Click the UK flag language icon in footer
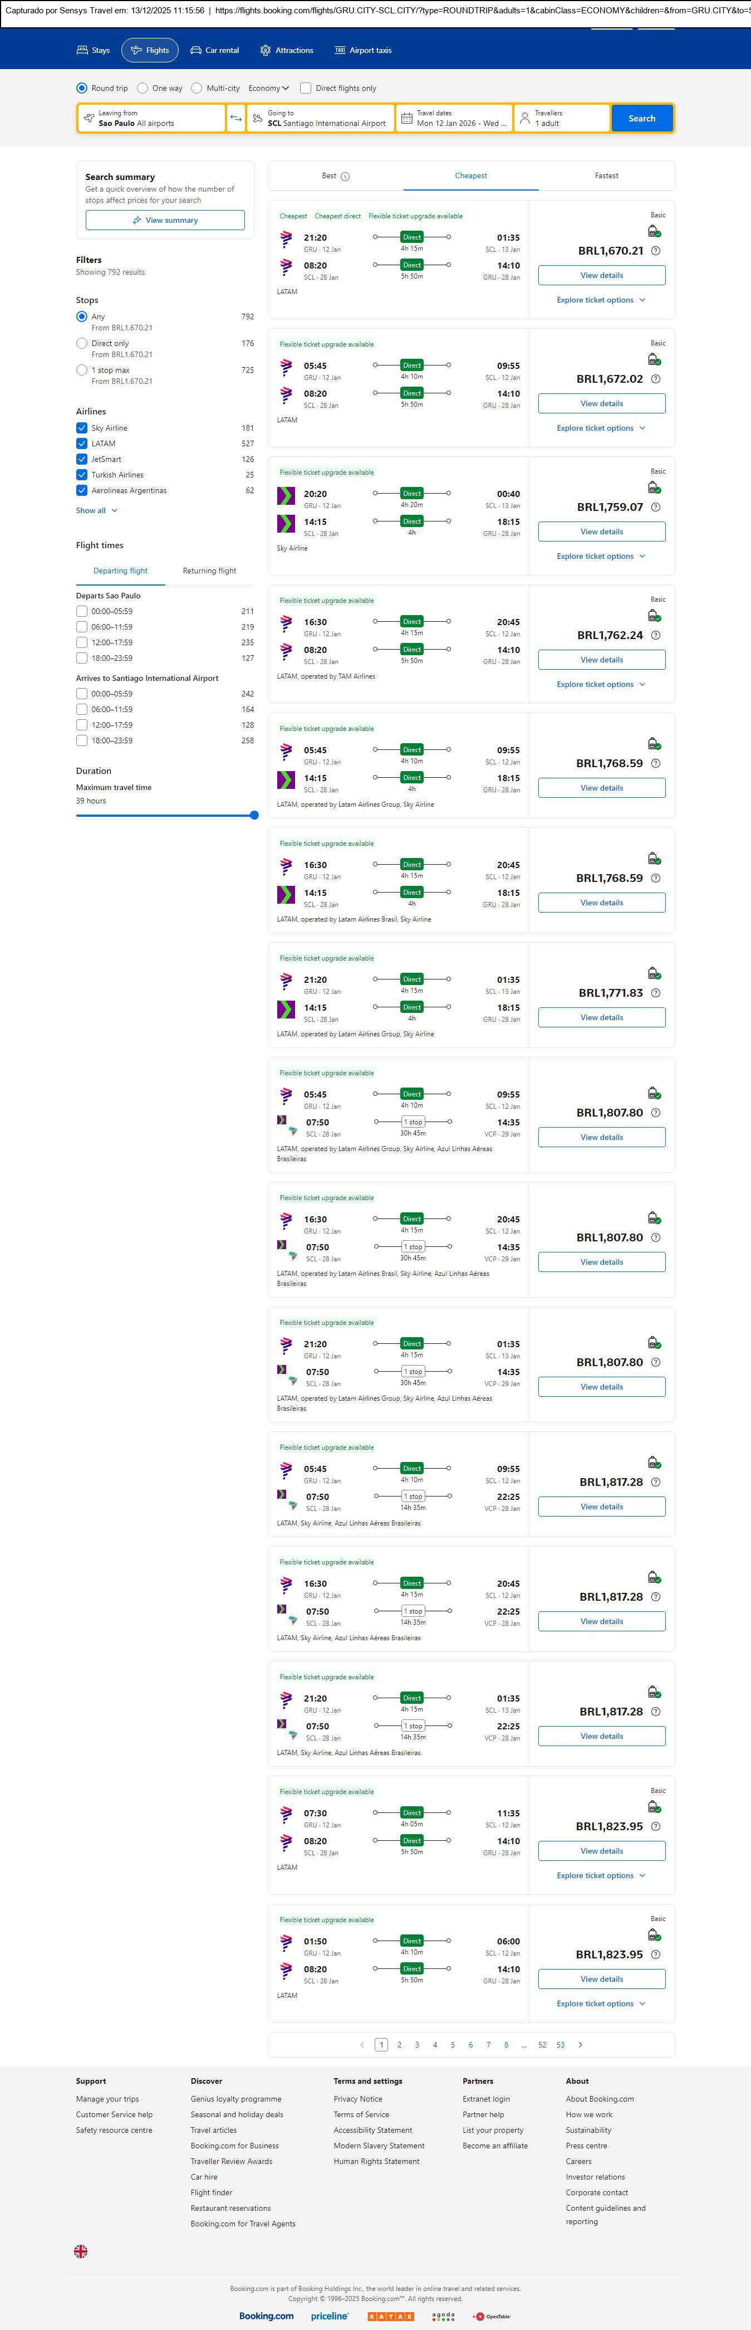Screen dimensions: 751x2330 click(x=81, y=2250)
